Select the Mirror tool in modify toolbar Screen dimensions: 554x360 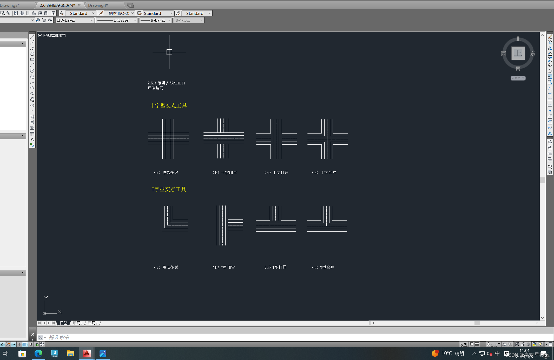coord(550,48)
